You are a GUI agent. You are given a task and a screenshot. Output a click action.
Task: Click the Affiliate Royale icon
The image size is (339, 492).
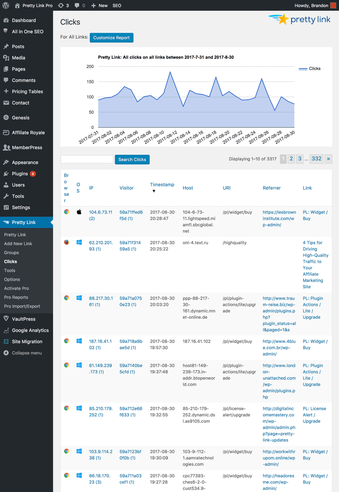tap(6, 132)
